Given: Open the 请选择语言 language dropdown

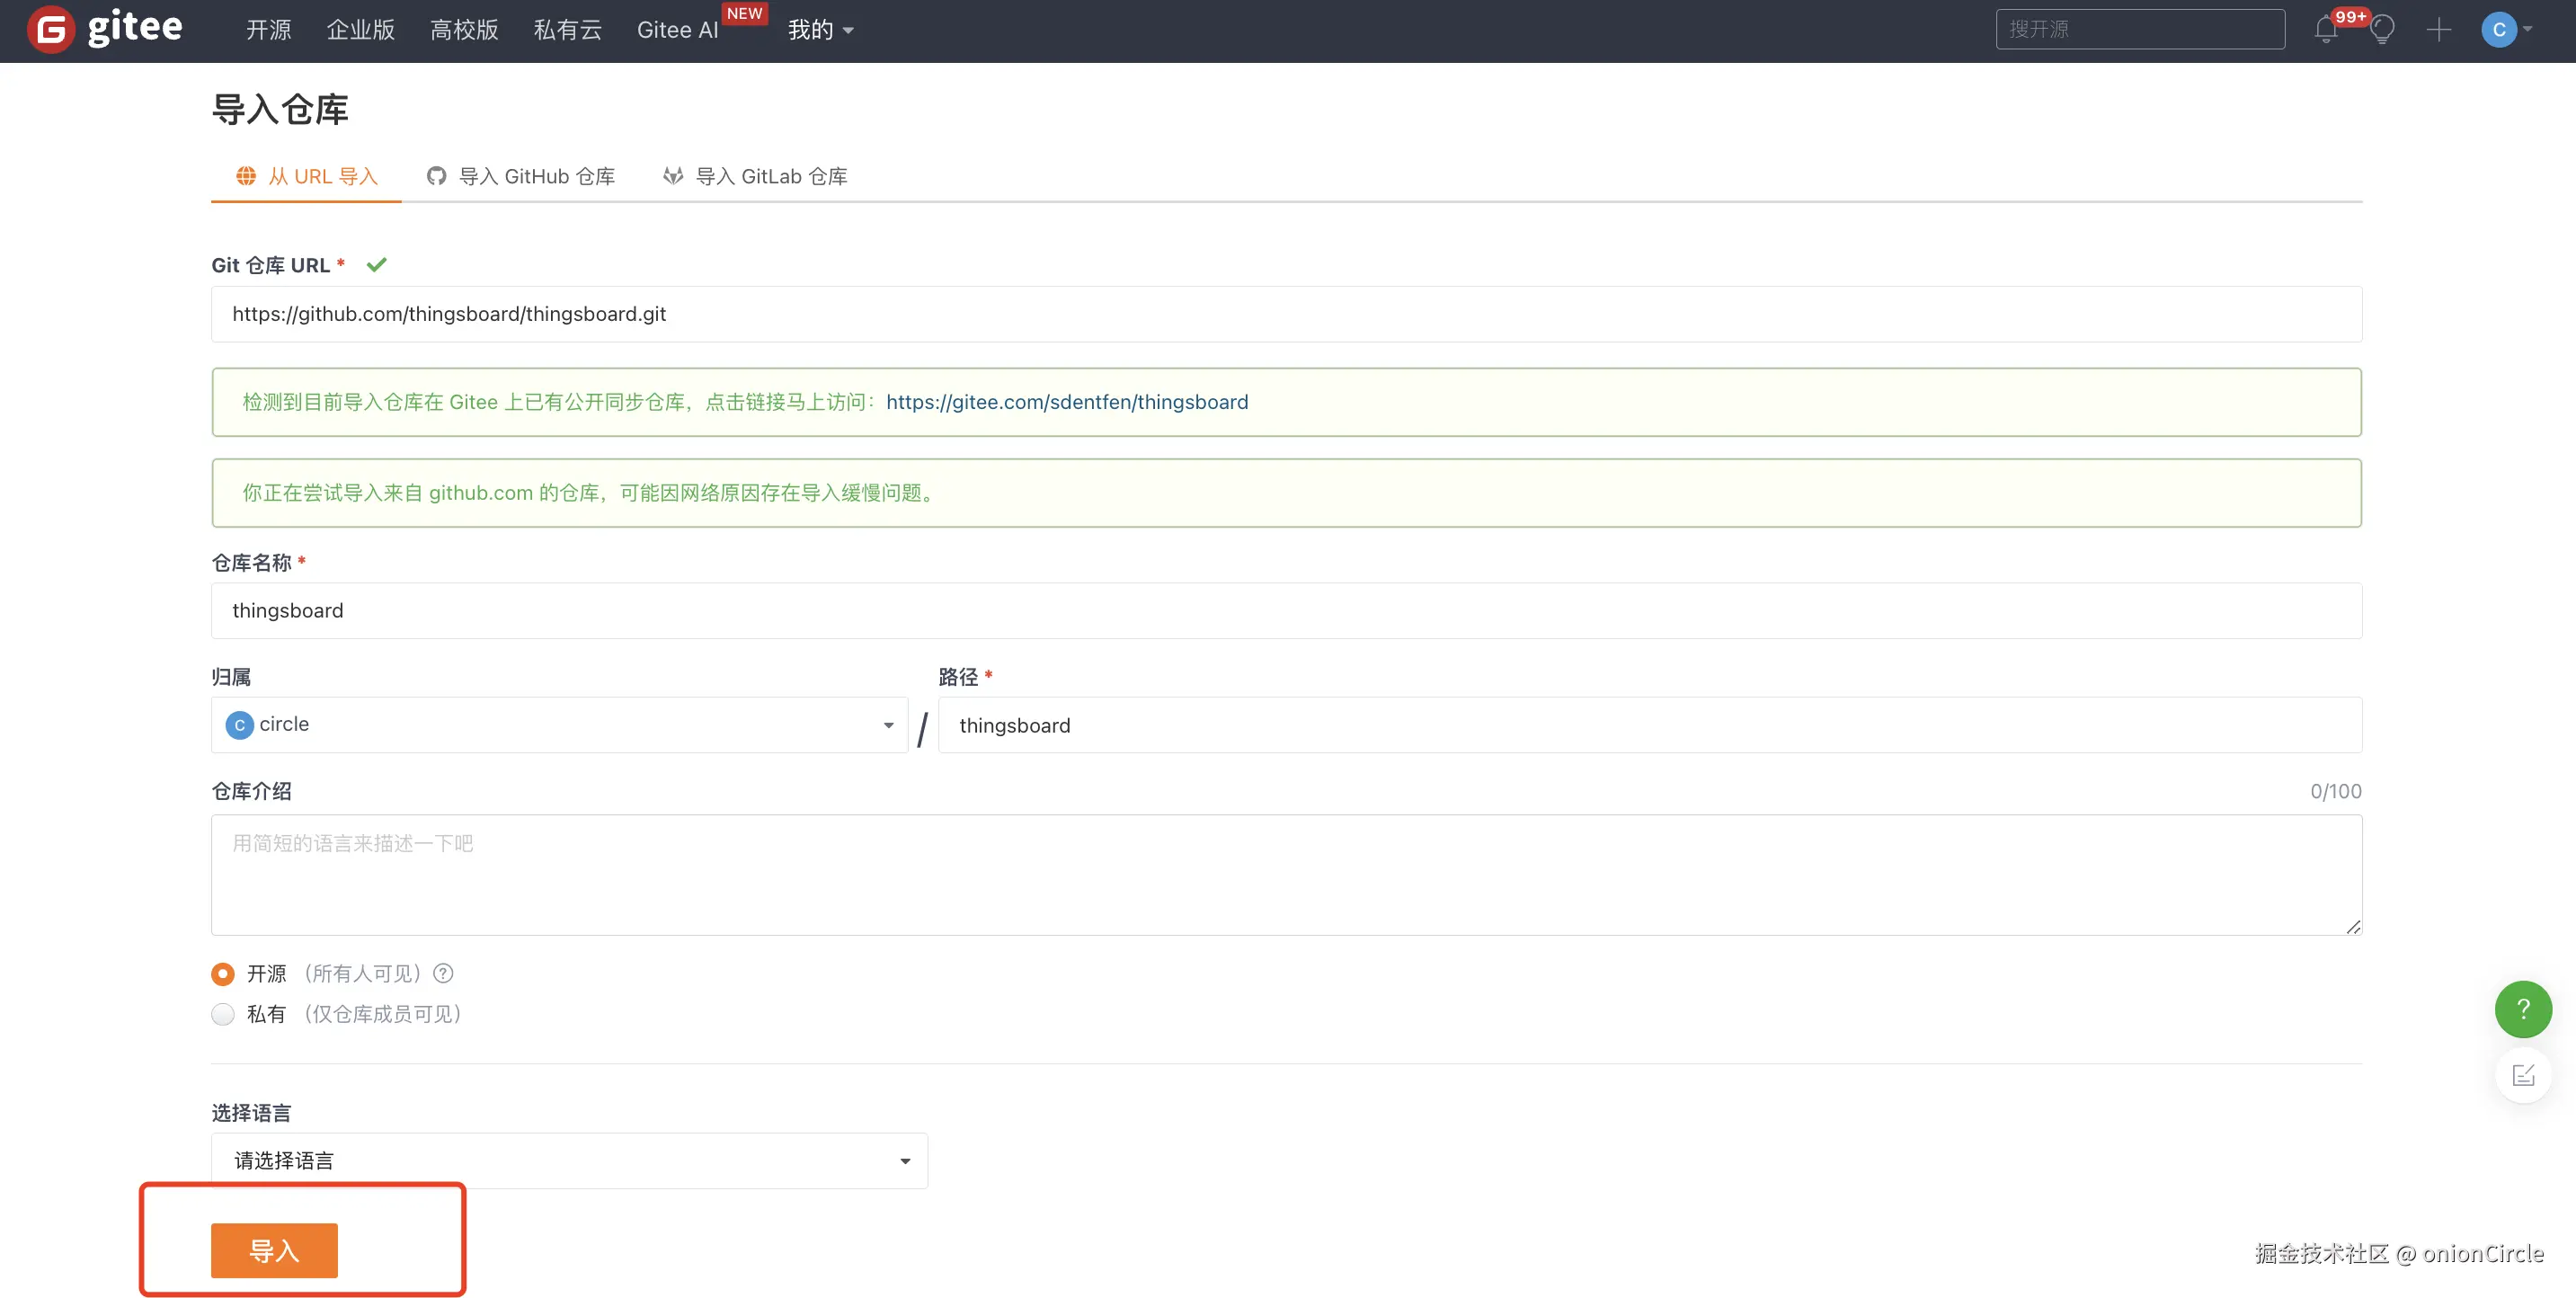Looking at the screenshot, I should pyautogui.click(x=568, y=1160).
